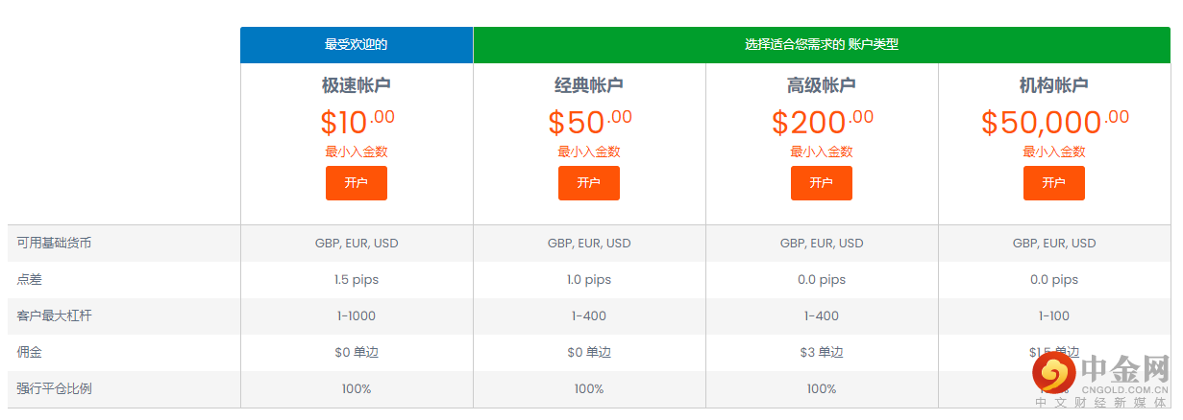The width and height of the screenshot is (1183, 420).
Task: Select the 客户最大杠杆 row label
Action: [55, 316]
